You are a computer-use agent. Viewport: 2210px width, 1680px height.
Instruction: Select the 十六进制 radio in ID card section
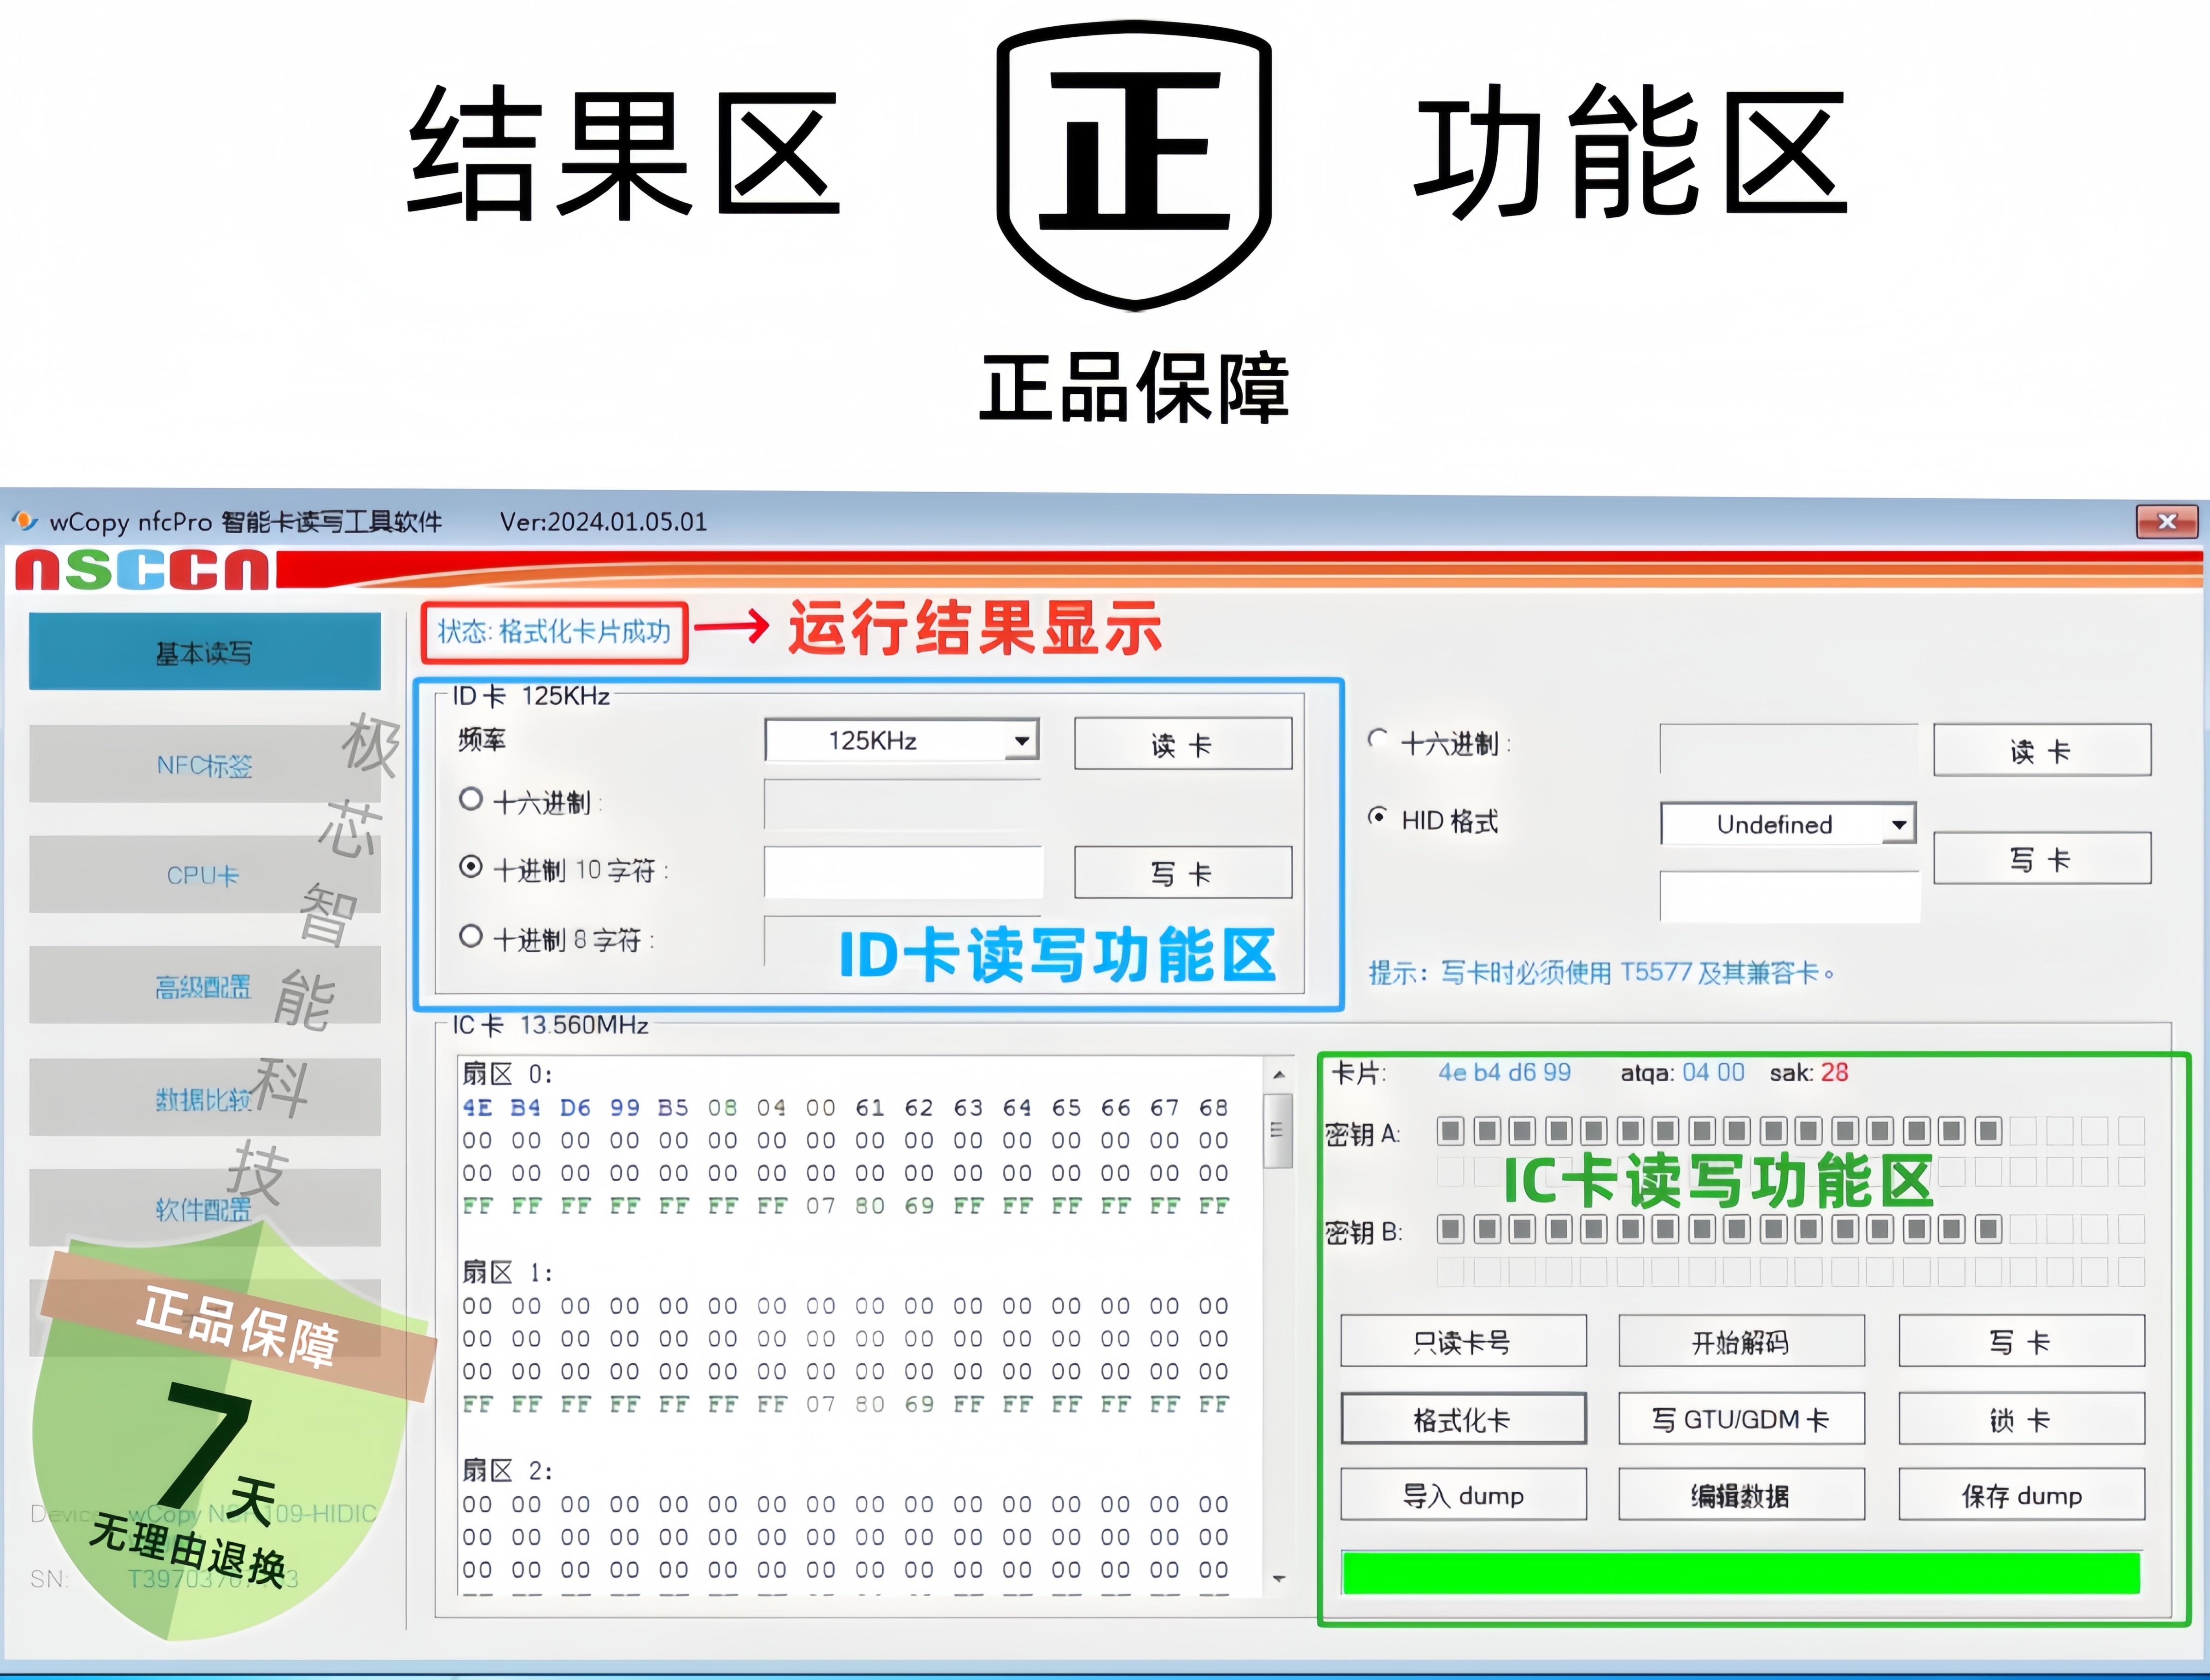point(471,800)
